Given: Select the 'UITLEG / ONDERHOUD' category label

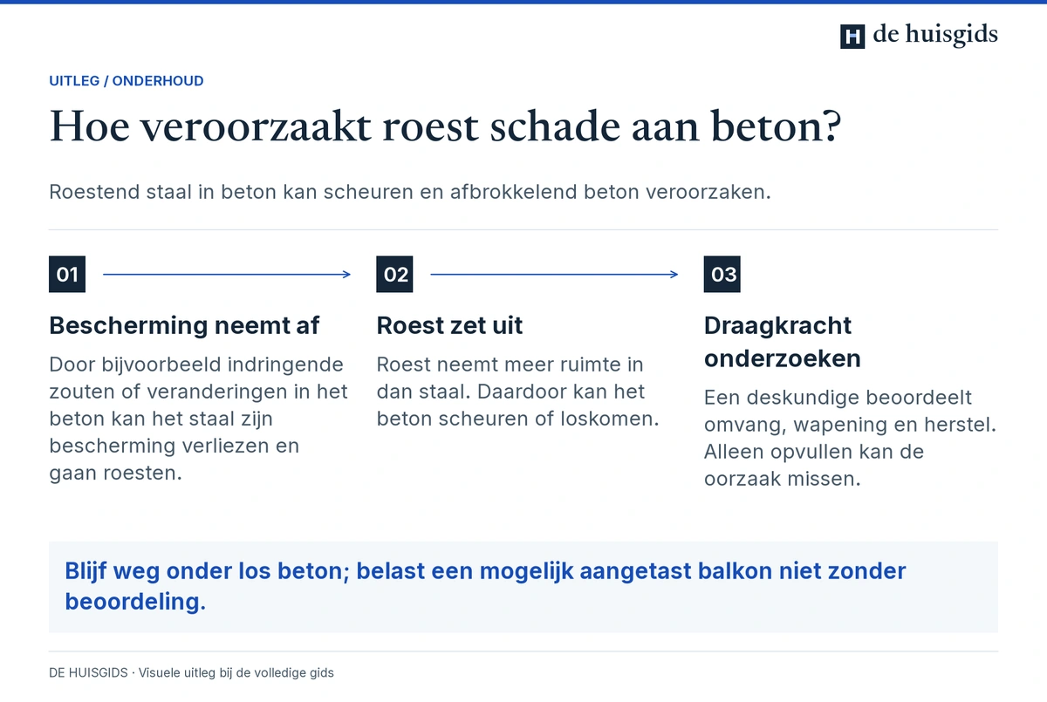Looking at the screenshot, I should (x=127, y=81).
